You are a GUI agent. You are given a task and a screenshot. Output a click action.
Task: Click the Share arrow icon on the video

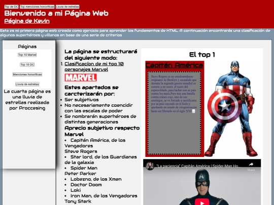(x=251, y=164)
